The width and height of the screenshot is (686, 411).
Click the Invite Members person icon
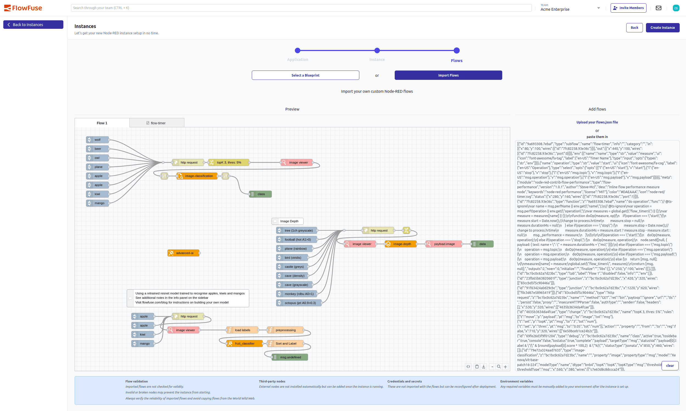(x=615, y=8)
